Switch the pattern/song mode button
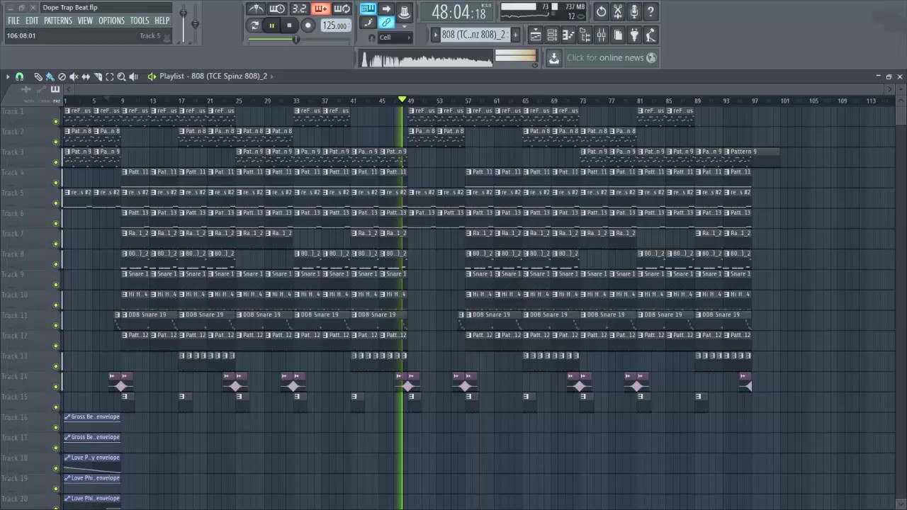The width and height of the screenshot is (907, 510). pyautogui.click(x=254, y=25)
